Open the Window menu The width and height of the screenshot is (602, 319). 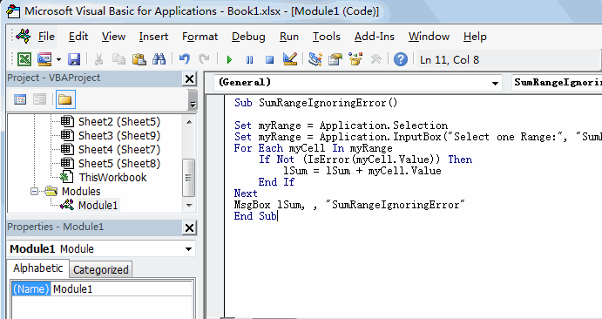tap(429, 37)
